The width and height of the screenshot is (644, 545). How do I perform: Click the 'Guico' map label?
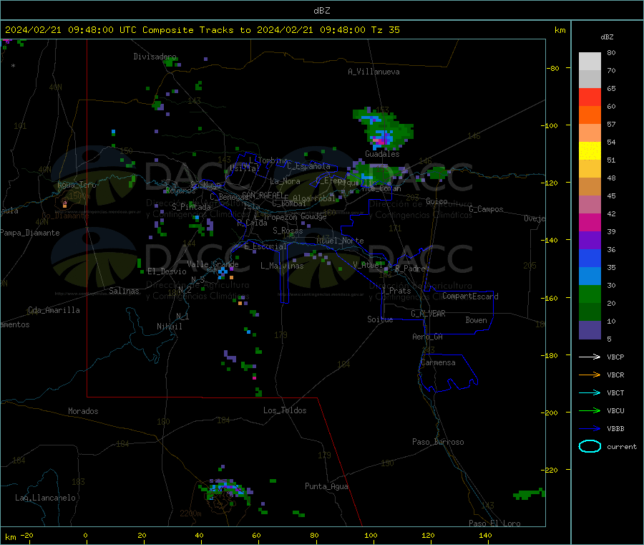[436, 201]
